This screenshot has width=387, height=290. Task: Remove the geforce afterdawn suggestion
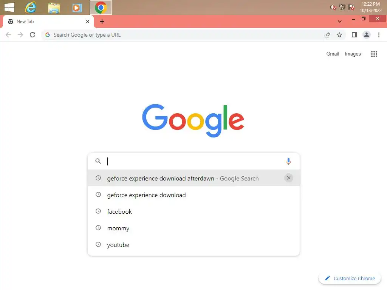pyautogui.click(x=288, y=178)
